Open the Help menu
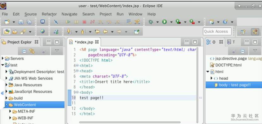 152,14
